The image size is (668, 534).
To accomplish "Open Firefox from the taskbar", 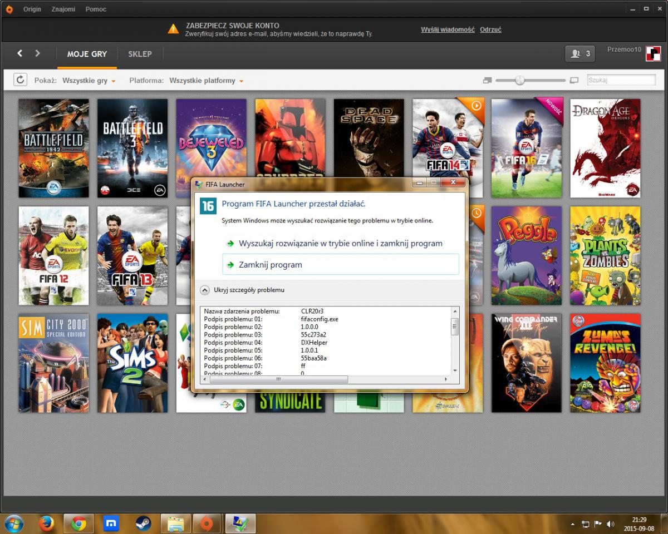I will [47, 523].
